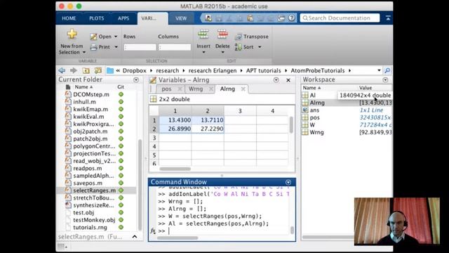The height and width of the screenshot is (253, 449).
Task: Click the Dropbox path segment
Action: click(x=134, y=70)
